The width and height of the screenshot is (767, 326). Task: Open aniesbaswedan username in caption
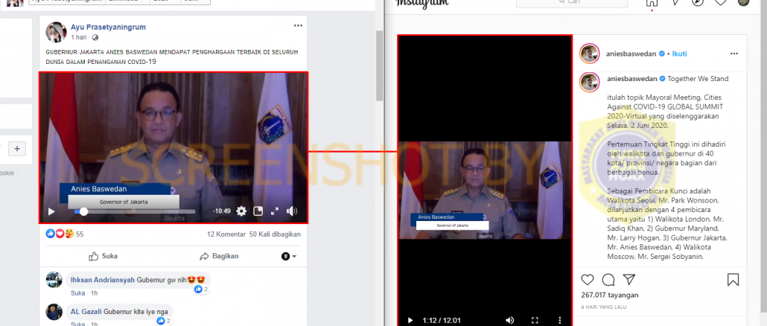(x=631, y=79)
